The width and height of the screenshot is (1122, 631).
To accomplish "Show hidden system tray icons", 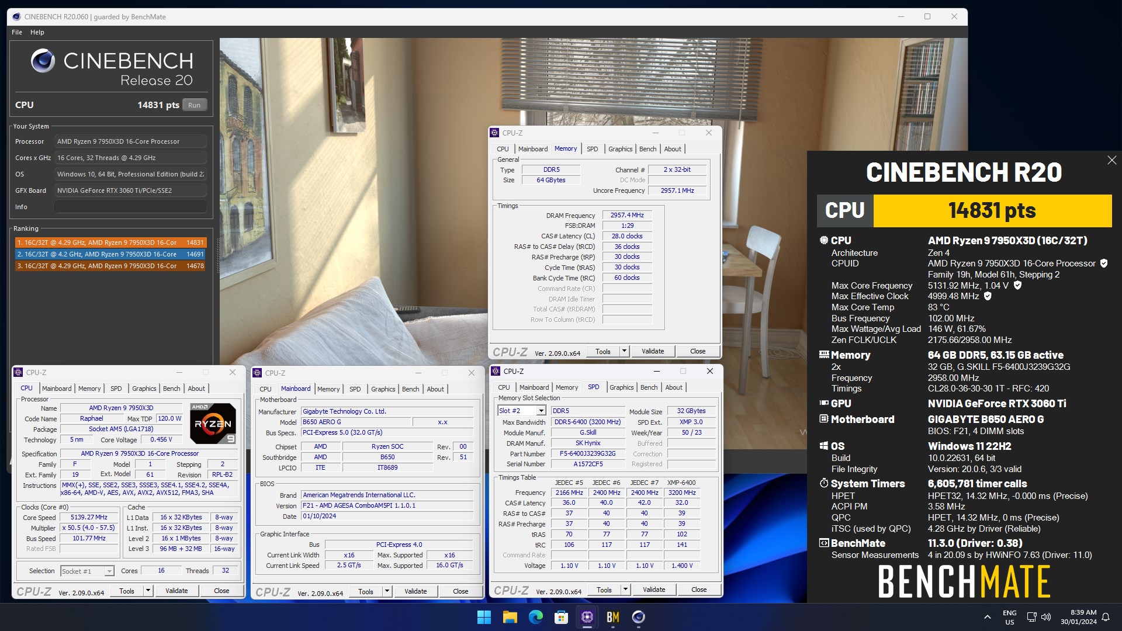I will click(x=987, y=617).
